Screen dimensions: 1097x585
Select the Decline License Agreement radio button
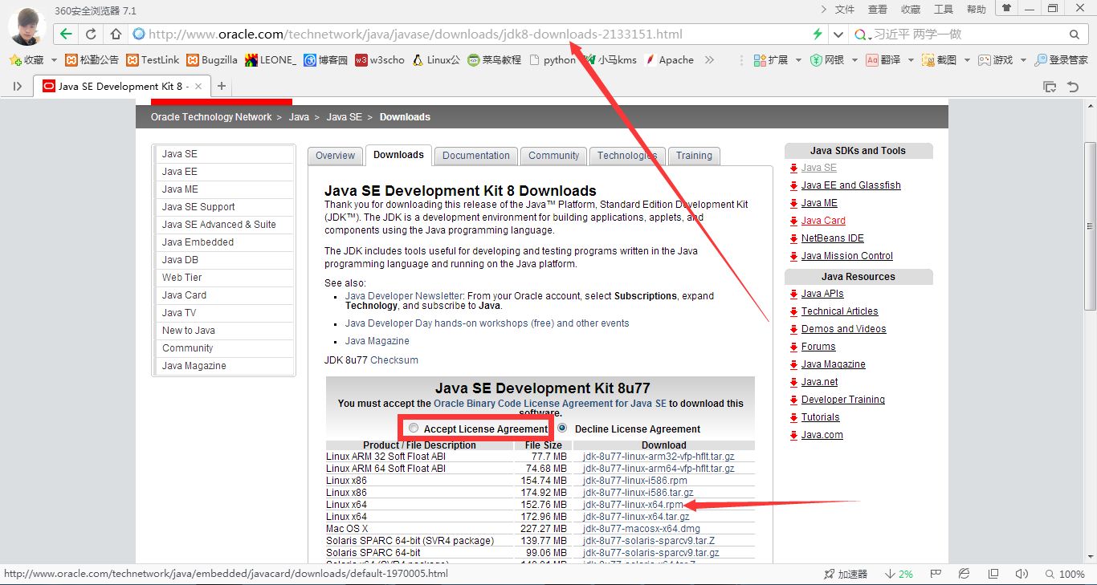click(x=563, y=428)
